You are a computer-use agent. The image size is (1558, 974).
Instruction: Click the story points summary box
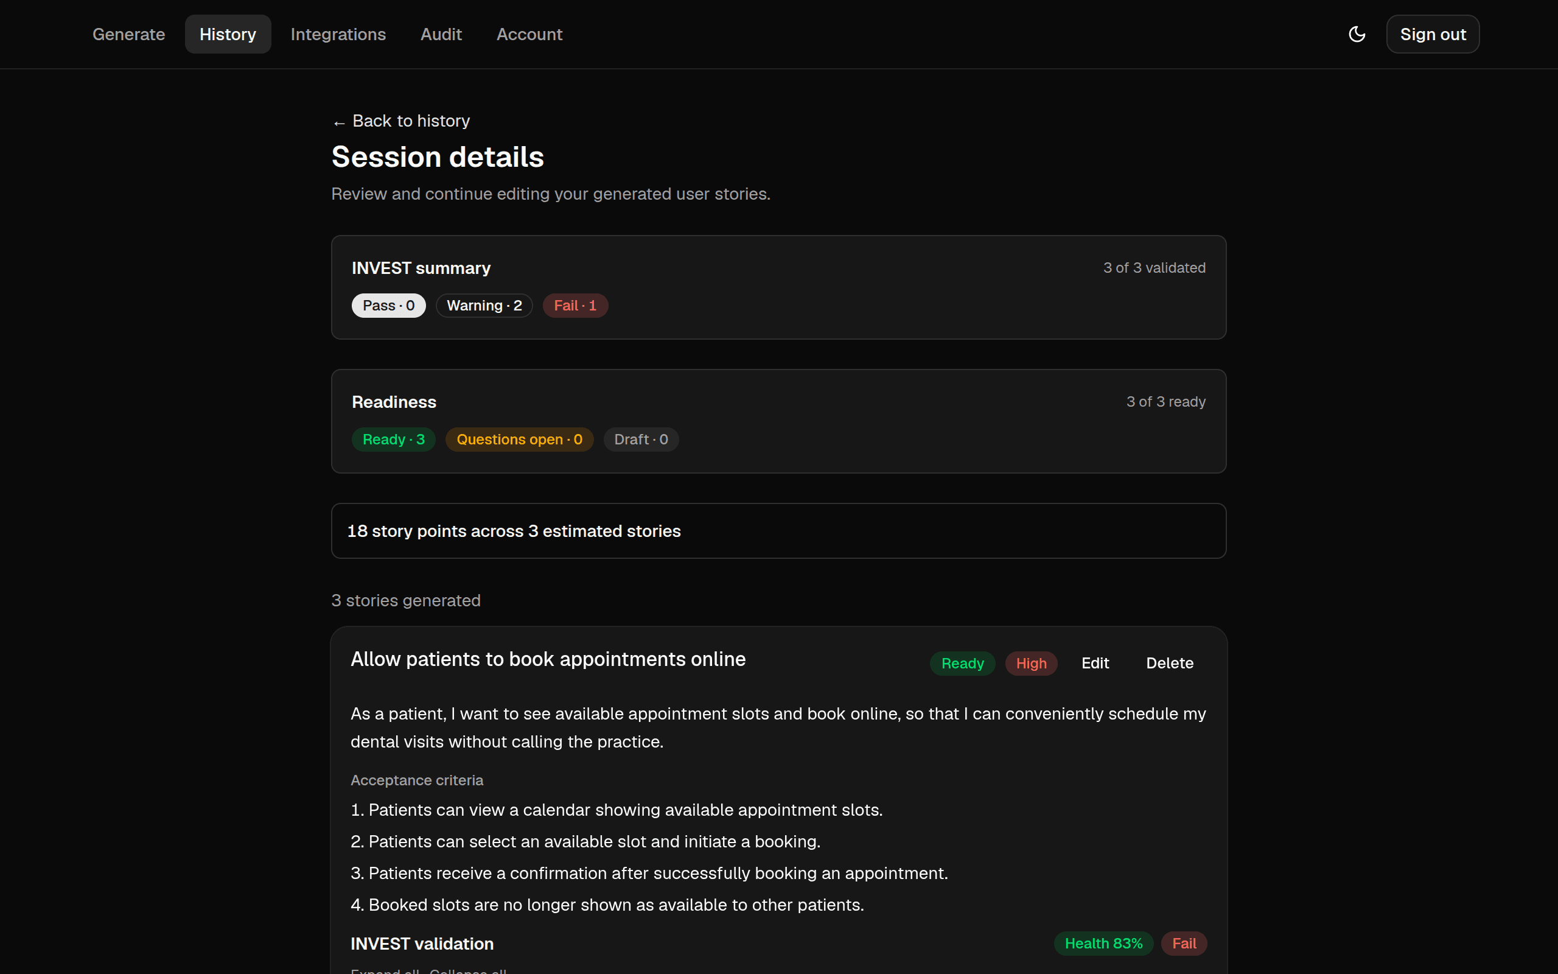coord(778,531)
